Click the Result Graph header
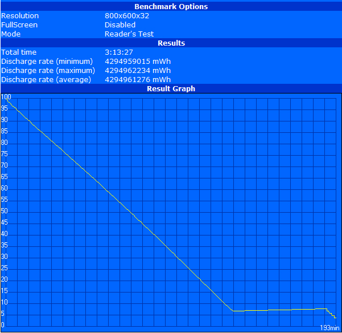 (x=171, y=89)
